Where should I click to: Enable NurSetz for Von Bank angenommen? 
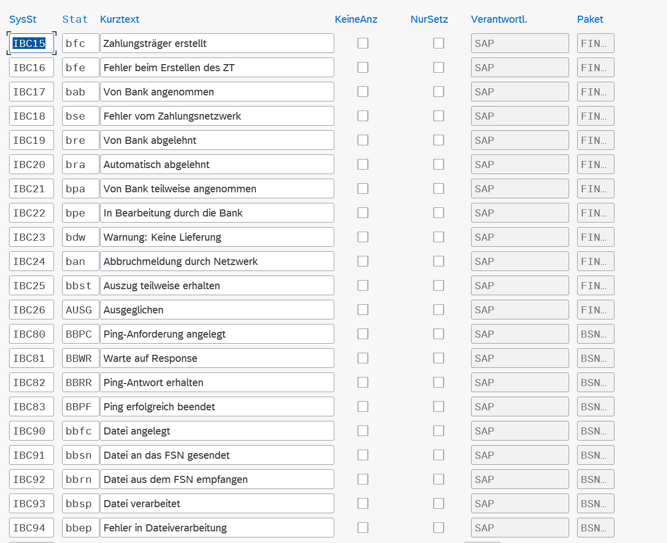[x=438, y=92]
